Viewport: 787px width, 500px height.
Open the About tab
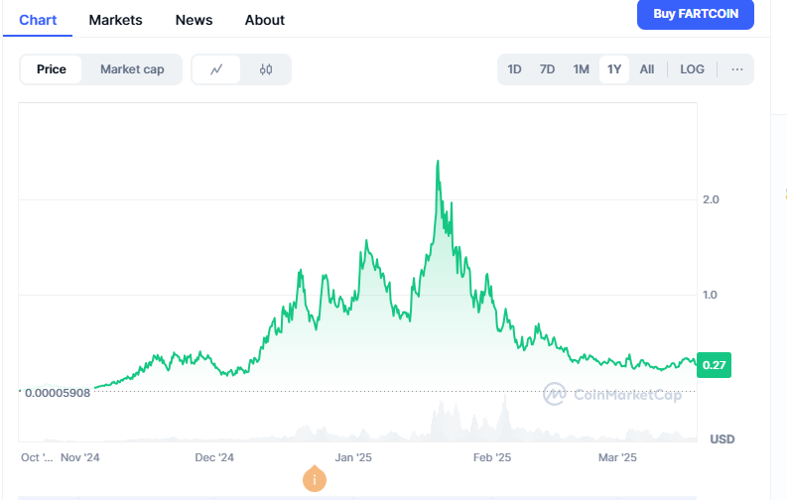click(265, 20)
